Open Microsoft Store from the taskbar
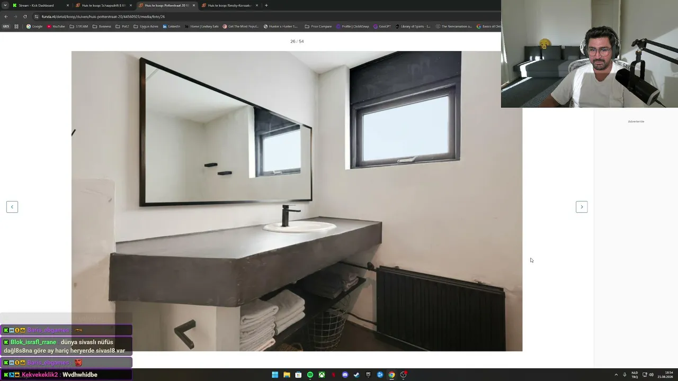 pos(298,375)
